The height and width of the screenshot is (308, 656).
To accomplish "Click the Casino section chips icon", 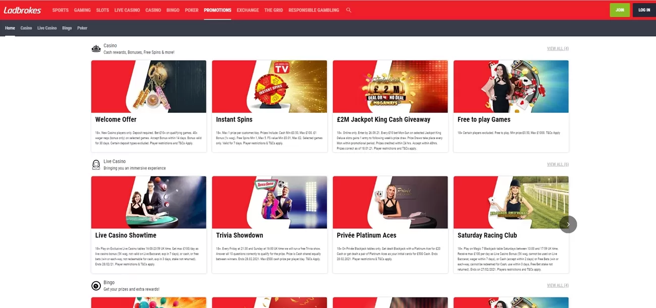I will coord(96,49).
